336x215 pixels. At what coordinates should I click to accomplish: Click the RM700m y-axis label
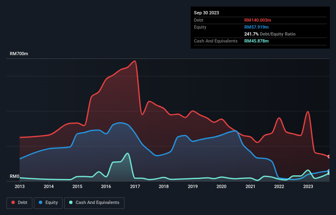click(x=19, y=54)
